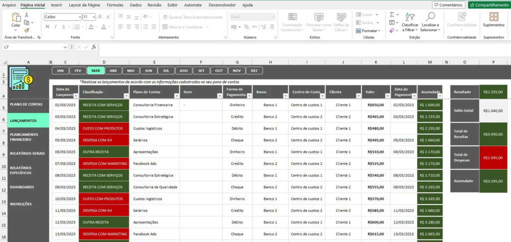Toggle underline (S) formatting
This screenshot has height=242, width=511.
click(x=64, y=27)
